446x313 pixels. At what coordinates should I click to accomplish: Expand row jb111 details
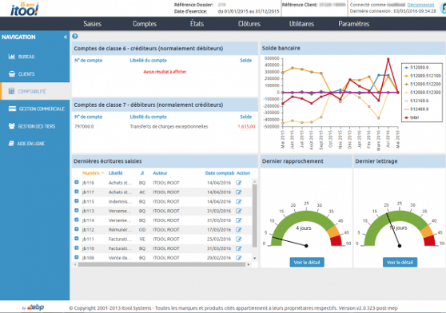click(77, 239)
